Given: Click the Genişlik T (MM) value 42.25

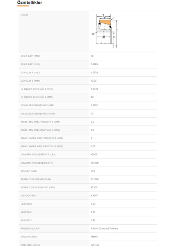Looking at the screenshot, I should [x=94, y=81].
